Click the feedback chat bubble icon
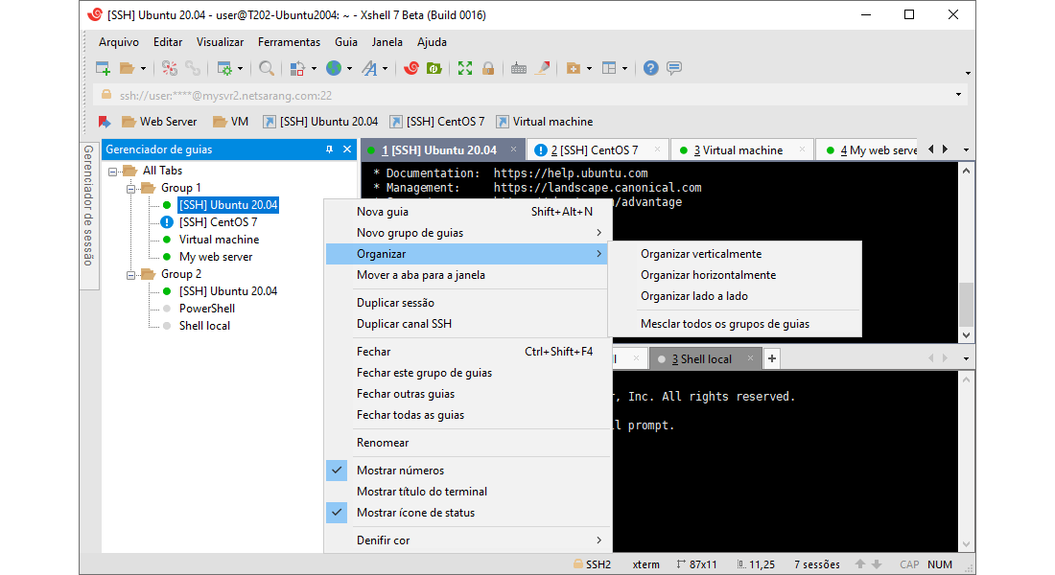The image size is (1055, 575). 674,68
